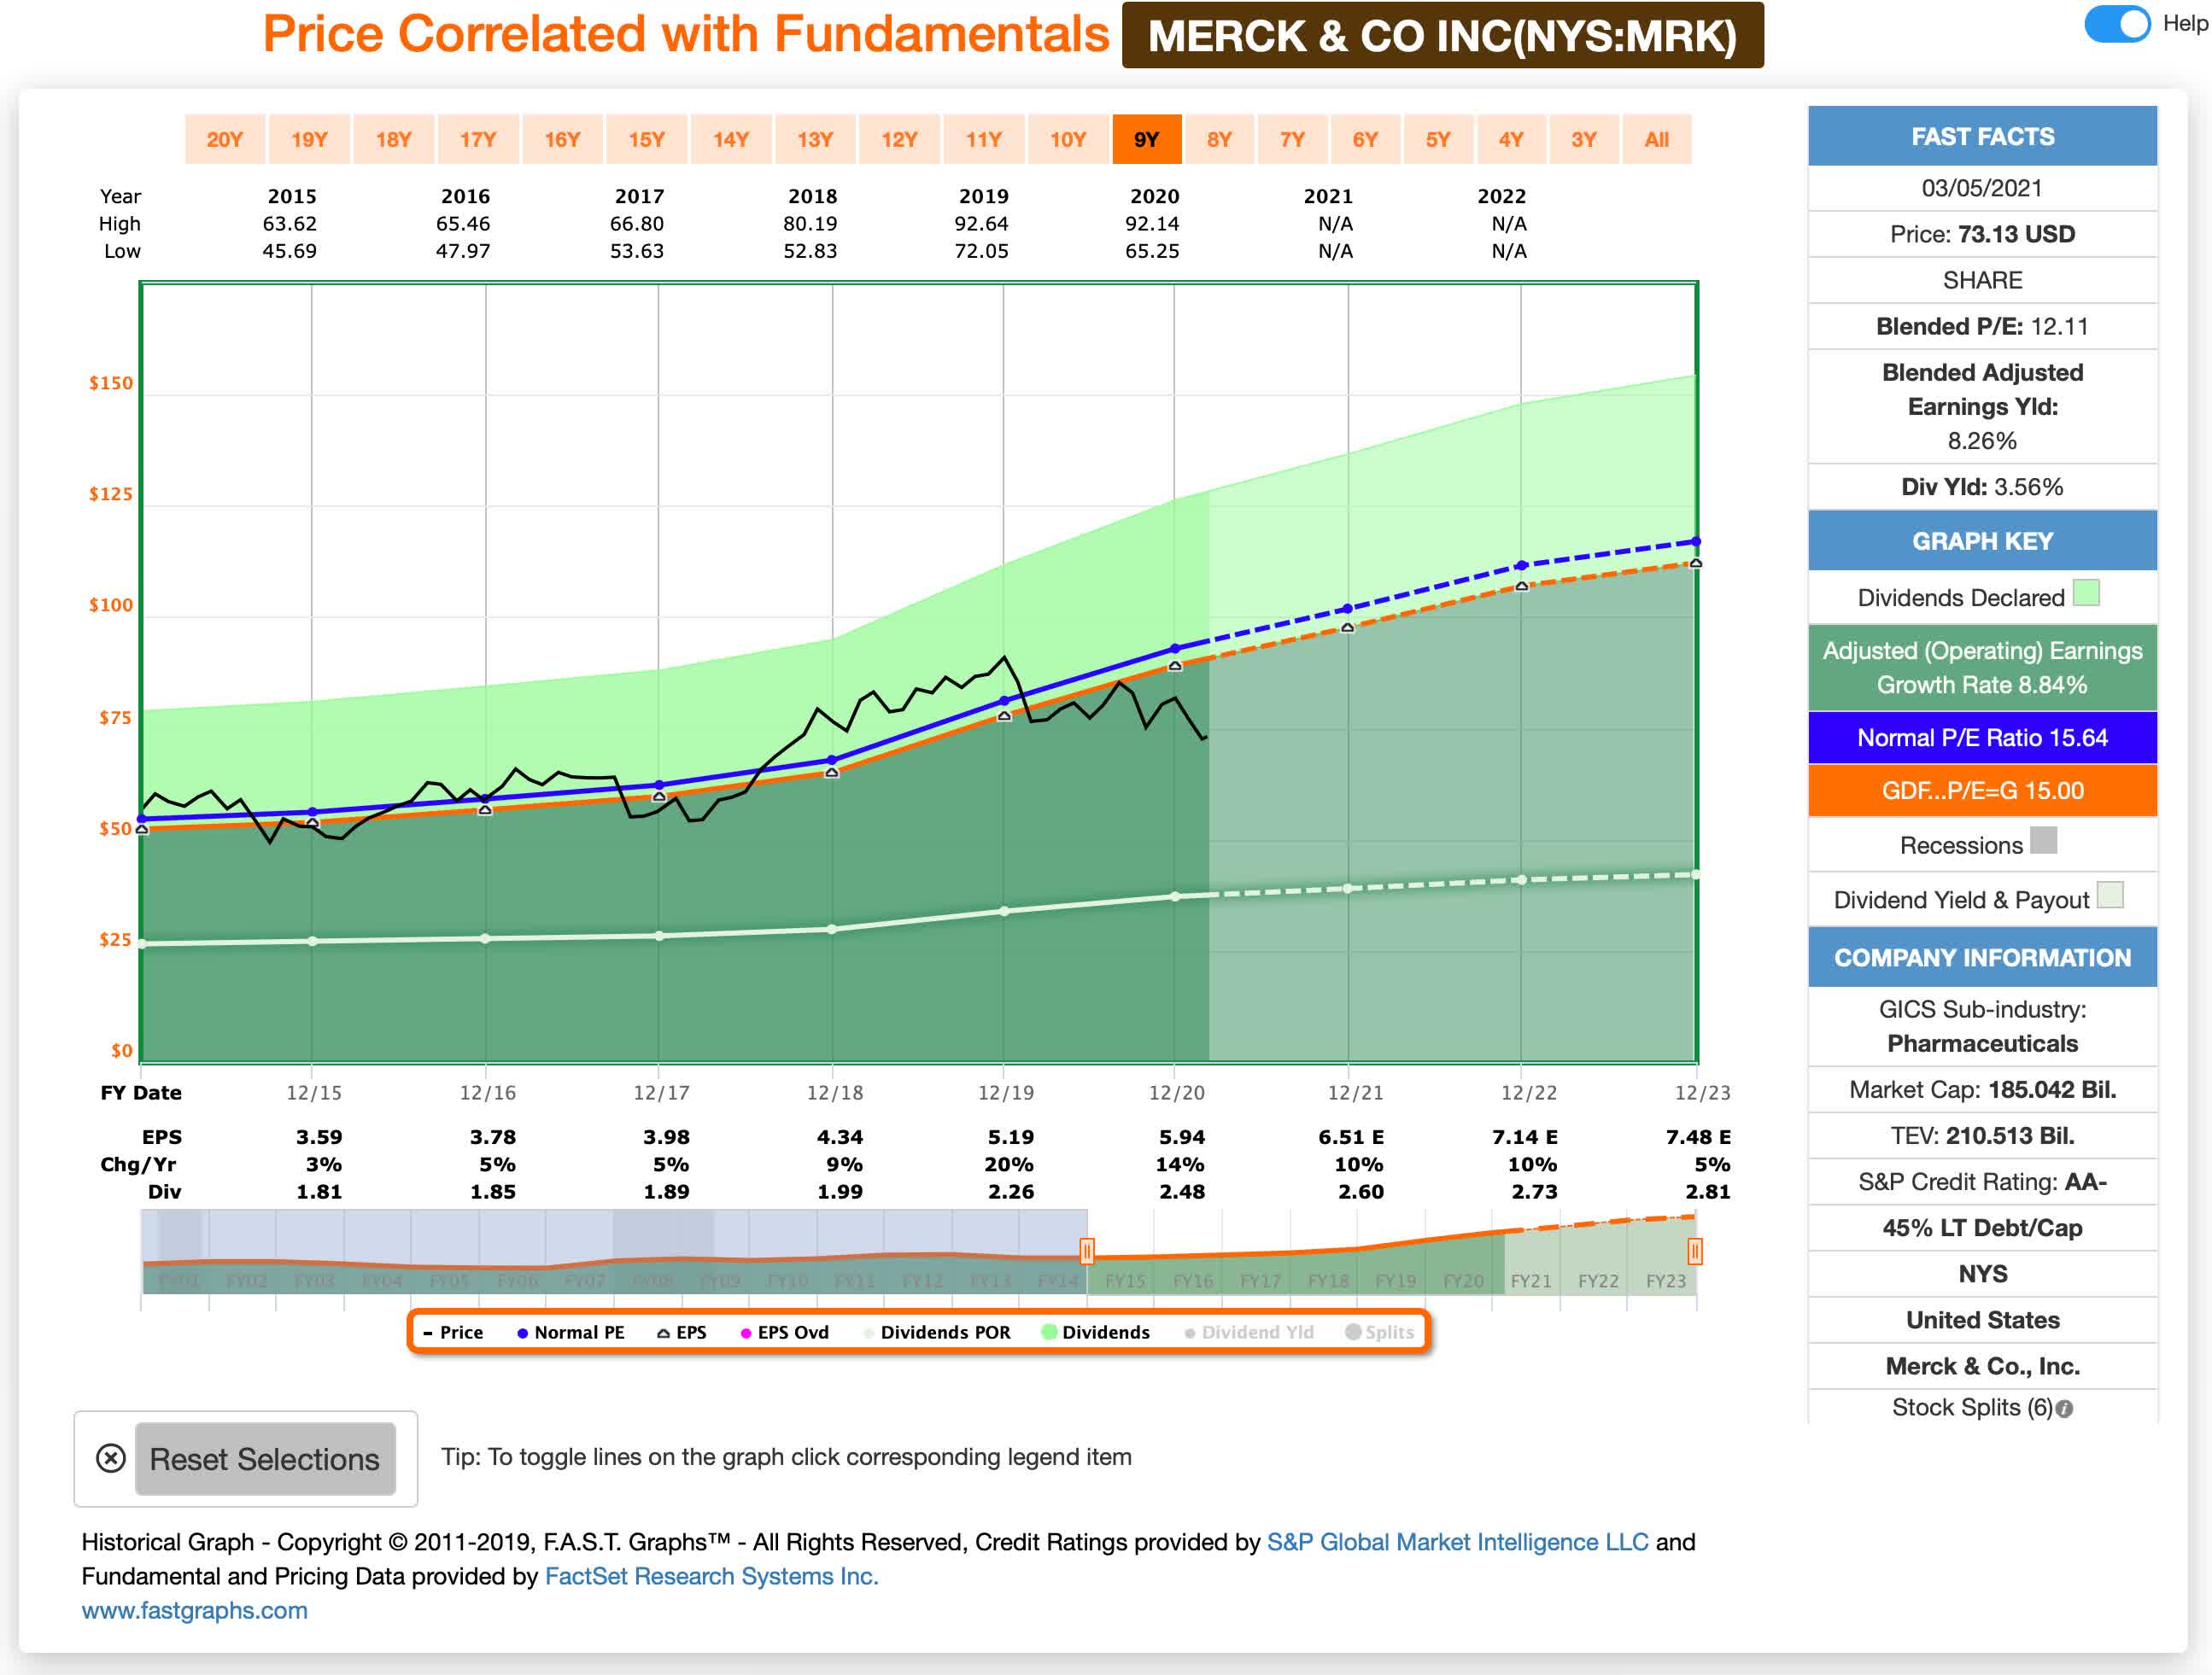Enable the Dividend Yld legend item
Image resolution: width=2212 pixels, height=1675 pixels.
coord(1249,1332)
